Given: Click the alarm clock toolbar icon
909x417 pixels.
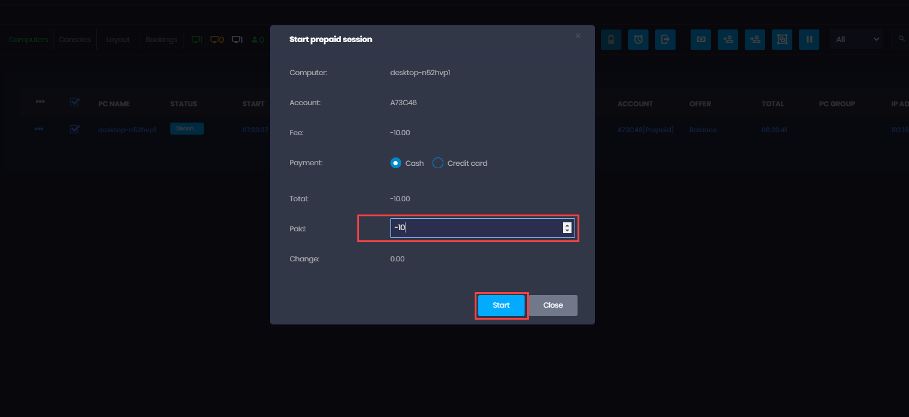Looking at the screenshot, I should click(638, 40).
